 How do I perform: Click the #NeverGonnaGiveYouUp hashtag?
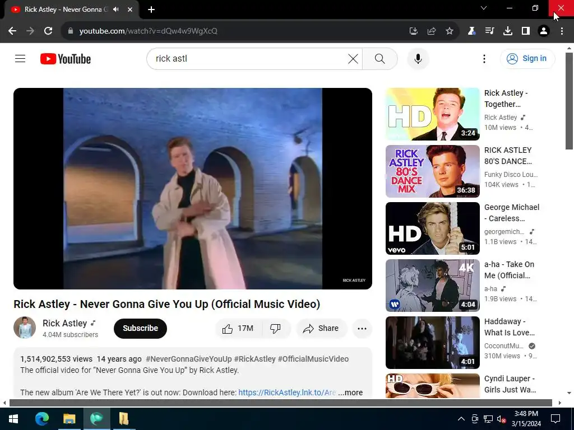pos(188,359)
